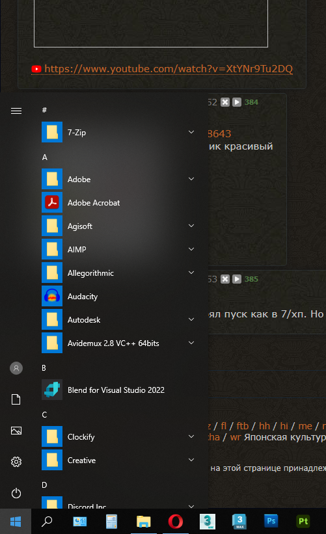Open taskbar Search magnifier
This screenshot has height=534, width=326.
tap(47, 521)
